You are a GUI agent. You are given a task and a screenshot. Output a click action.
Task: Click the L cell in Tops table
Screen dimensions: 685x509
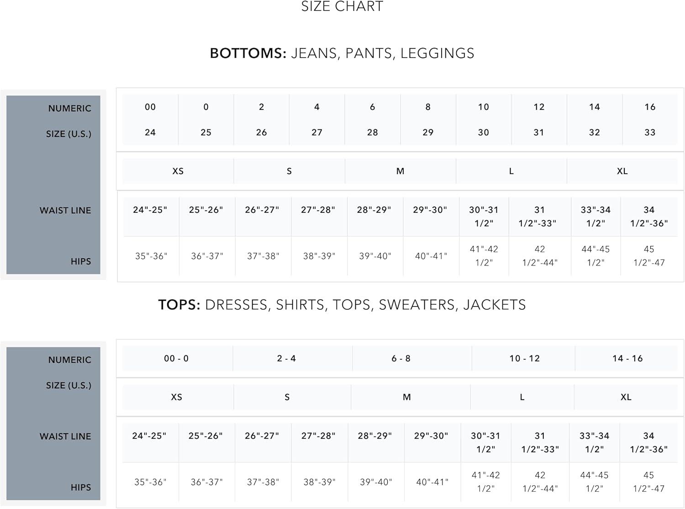click(522, 398)
